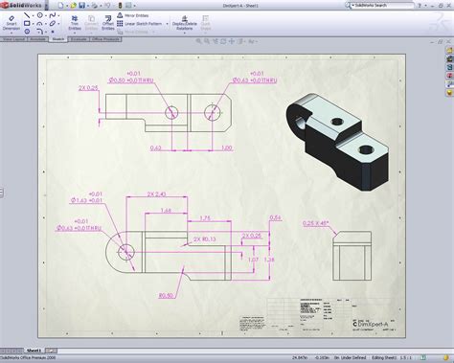Select the Circle sketch tool
Screen dimensions: 454x363
[40, 15]
